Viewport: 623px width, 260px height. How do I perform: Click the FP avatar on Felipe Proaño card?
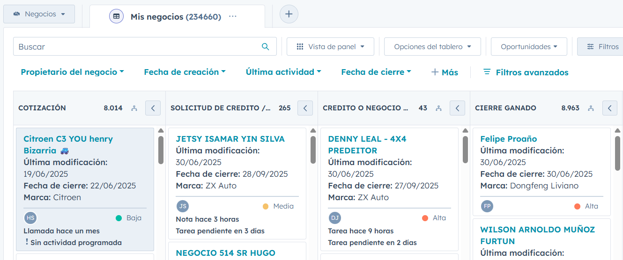tap(487, 206)
